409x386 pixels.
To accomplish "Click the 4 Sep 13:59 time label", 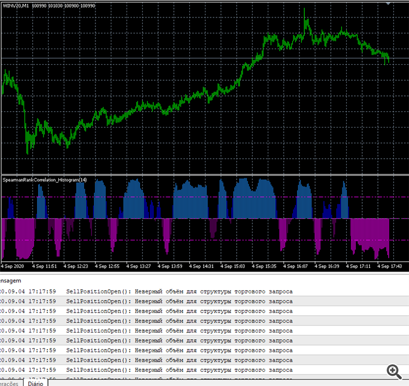I will coord(170,266).
